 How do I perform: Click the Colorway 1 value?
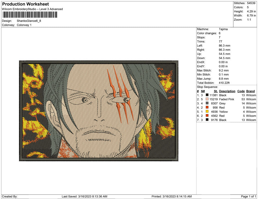click(x=24, y=25)
